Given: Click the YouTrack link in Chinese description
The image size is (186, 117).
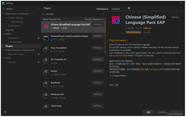Looking at the screenshot, I should [153, 69].
